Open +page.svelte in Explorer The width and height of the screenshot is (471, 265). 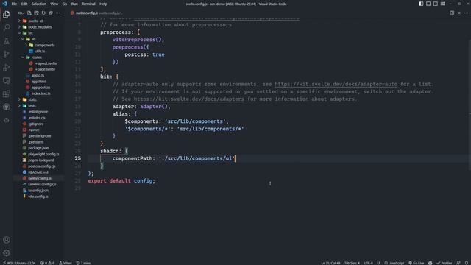tap(45, 69)
